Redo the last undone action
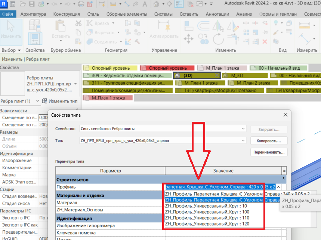Screen dimensions: 321x240 (x=68, y=4)
